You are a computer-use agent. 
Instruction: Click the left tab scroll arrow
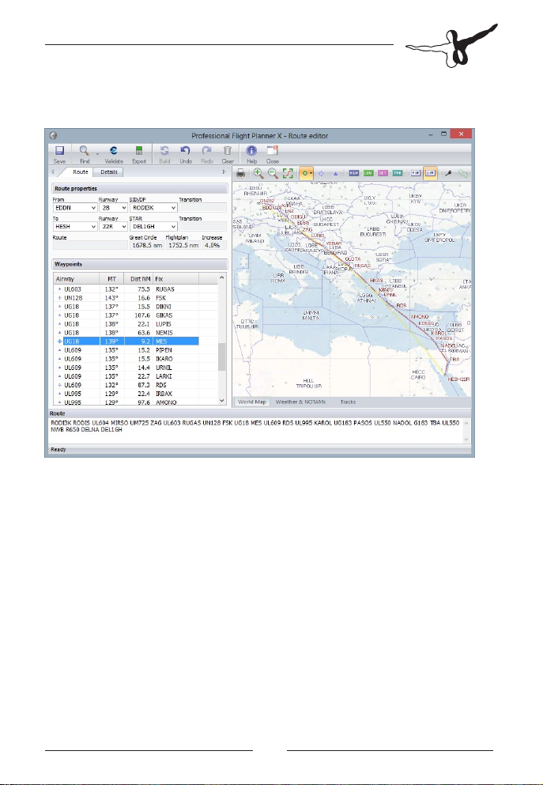point(53,172)
